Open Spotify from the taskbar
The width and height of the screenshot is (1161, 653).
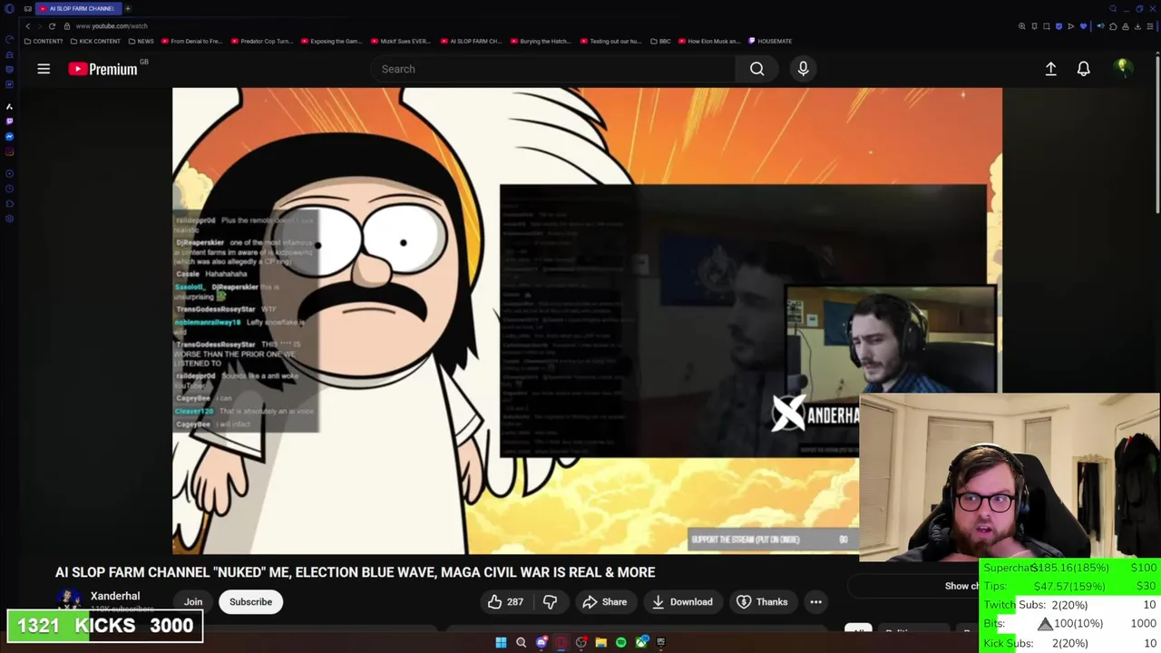point(620,642)
